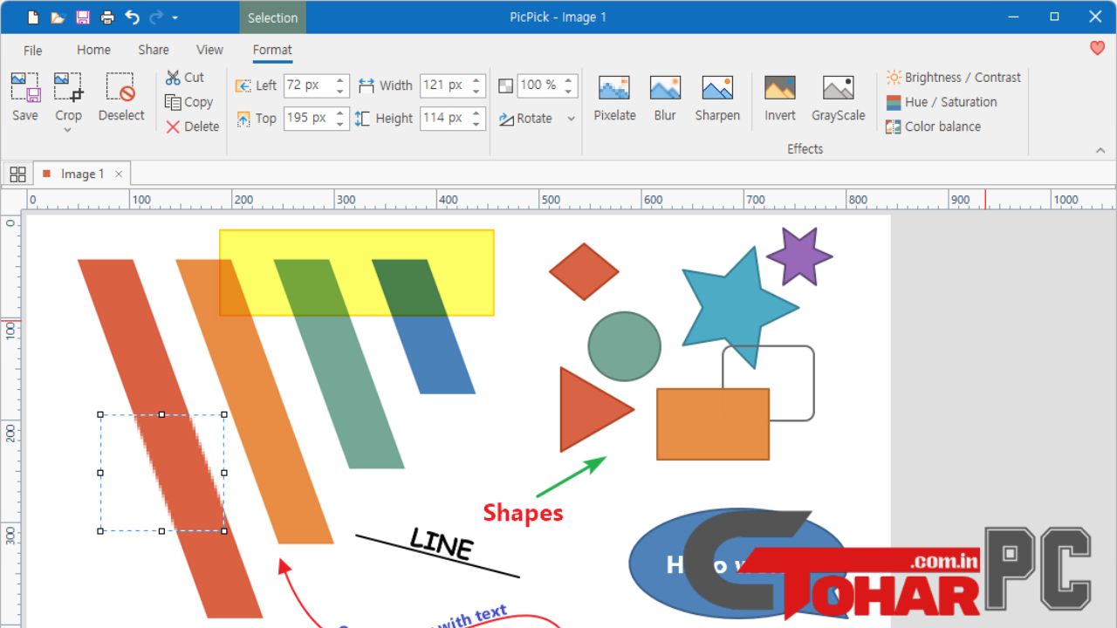Image resolution: width=1117 pixels, height=628 pixels.
Task: Switch to the View ribbon tab
Action: (209, 50)
